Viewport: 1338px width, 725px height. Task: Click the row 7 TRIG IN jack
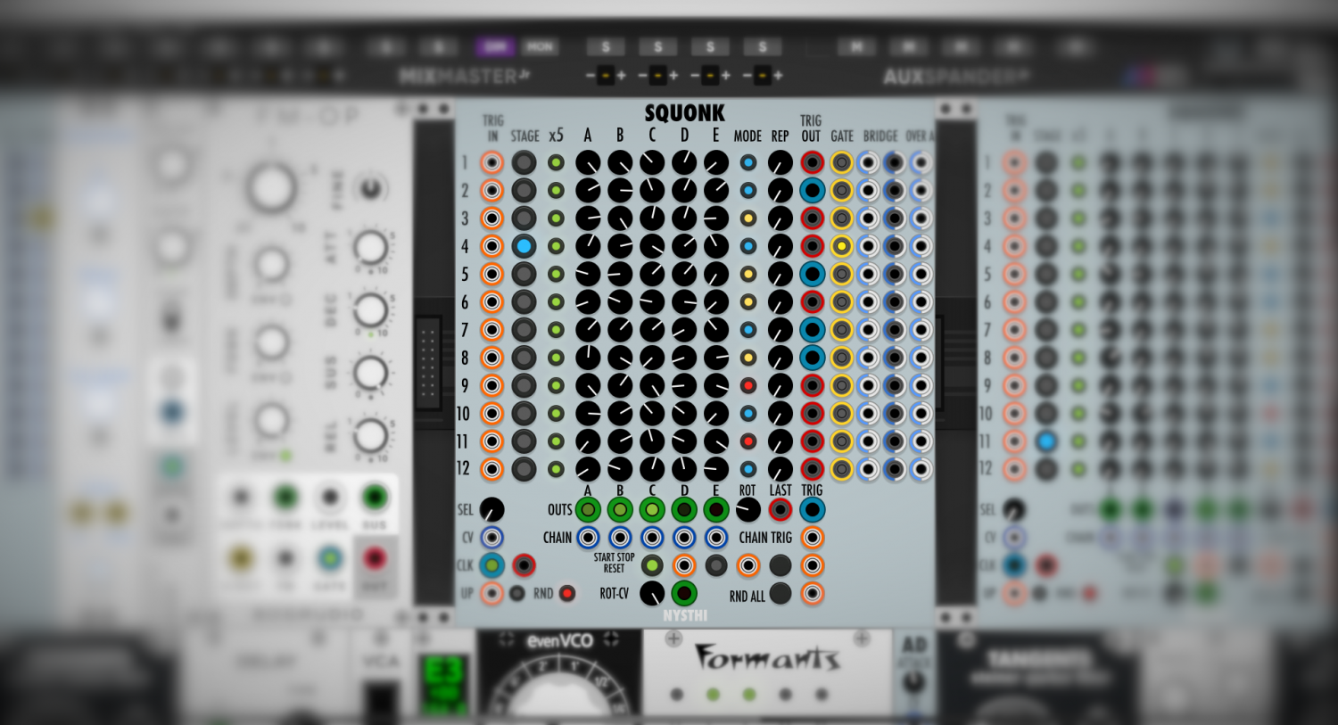coord(491,330)
